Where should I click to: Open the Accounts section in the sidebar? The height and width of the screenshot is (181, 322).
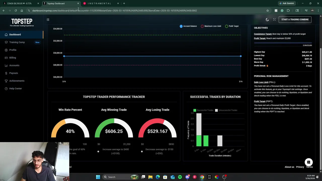click(22, 65)
